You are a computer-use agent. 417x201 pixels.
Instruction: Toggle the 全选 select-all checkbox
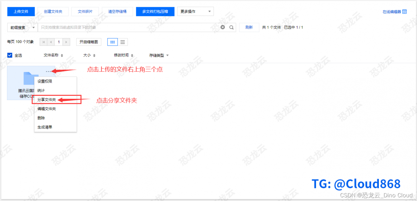pyautogui.click(x=10, y=55)
